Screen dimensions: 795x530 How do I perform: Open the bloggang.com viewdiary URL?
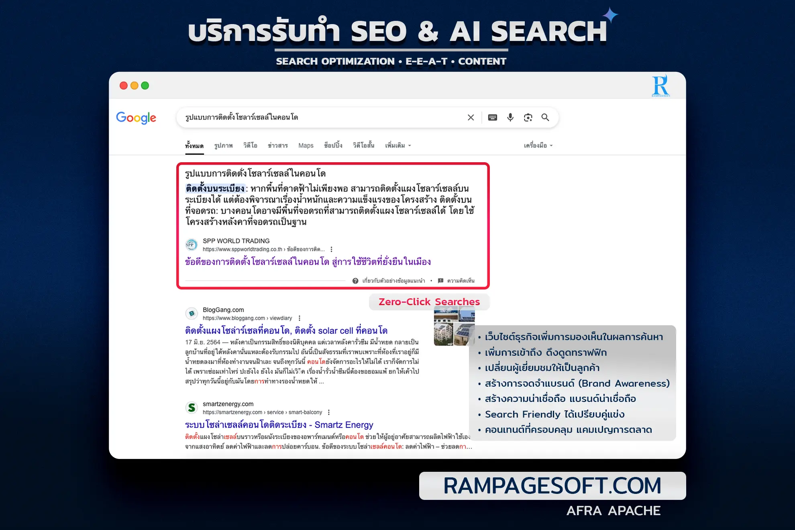coord(247,318)
